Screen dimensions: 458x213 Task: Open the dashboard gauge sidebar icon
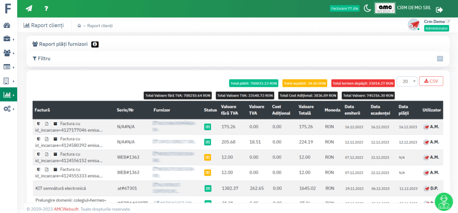7,26
